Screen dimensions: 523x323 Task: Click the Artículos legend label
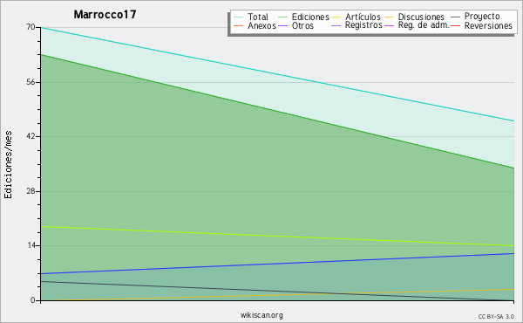(363, 17)
